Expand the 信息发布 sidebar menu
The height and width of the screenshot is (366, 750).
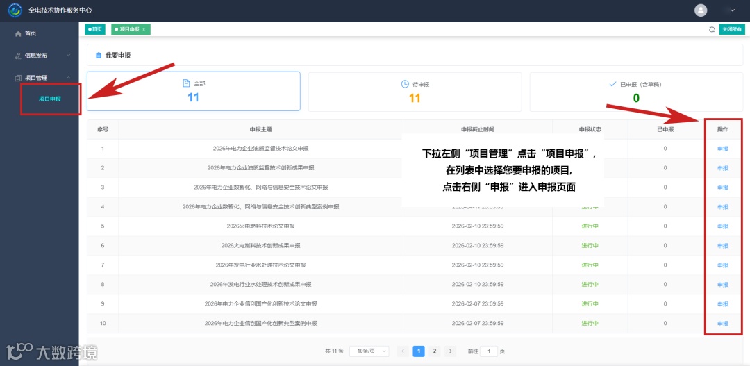click(x=39, y=56)
